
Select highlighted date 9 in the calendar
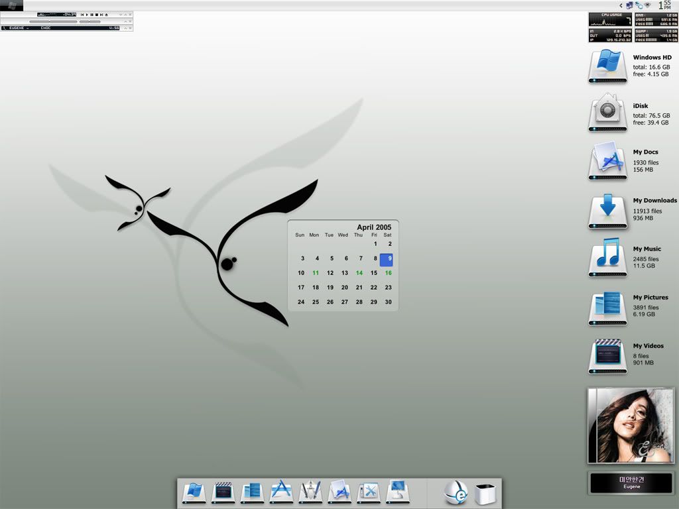387,260
